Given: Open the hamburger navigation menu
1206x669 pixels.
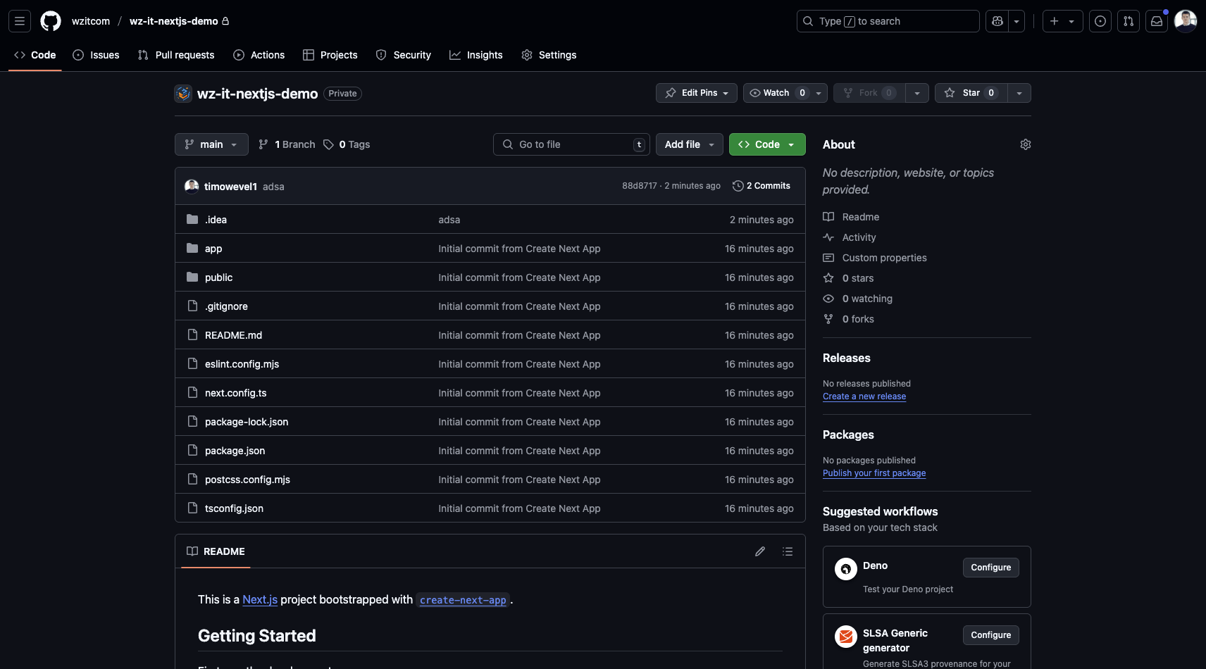Looking at the screenshot, I should click(20, 21).
